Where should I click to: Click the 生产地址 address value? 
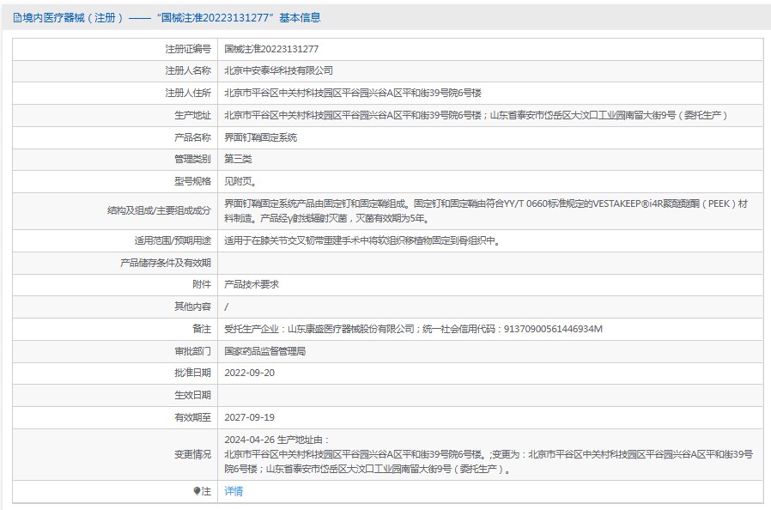476,115
